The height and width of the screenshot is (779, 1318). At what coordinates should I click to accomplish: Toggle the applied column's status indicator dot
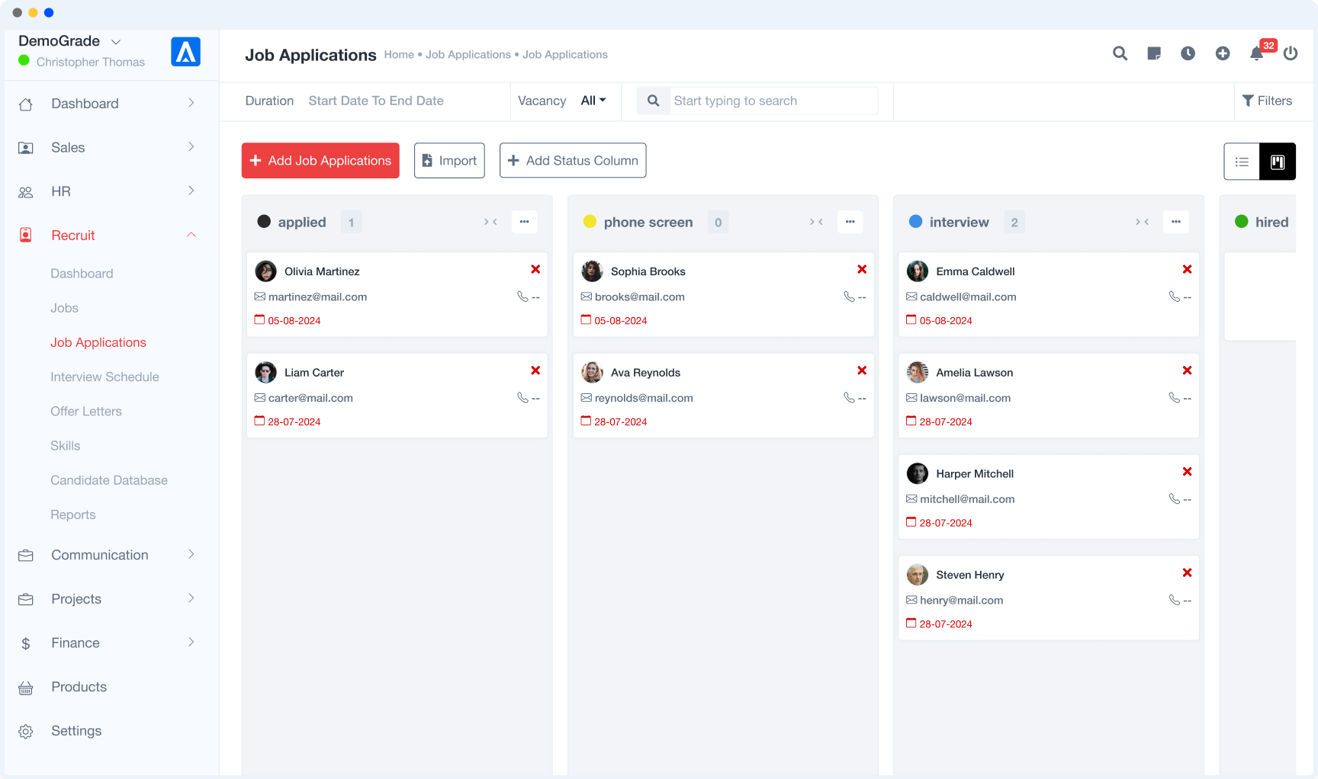(x=265, y=221)
